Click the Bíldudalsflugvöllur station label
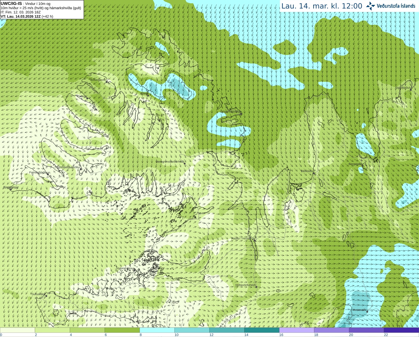This screenshot has height=337, width=419. (x=68, y=167)
